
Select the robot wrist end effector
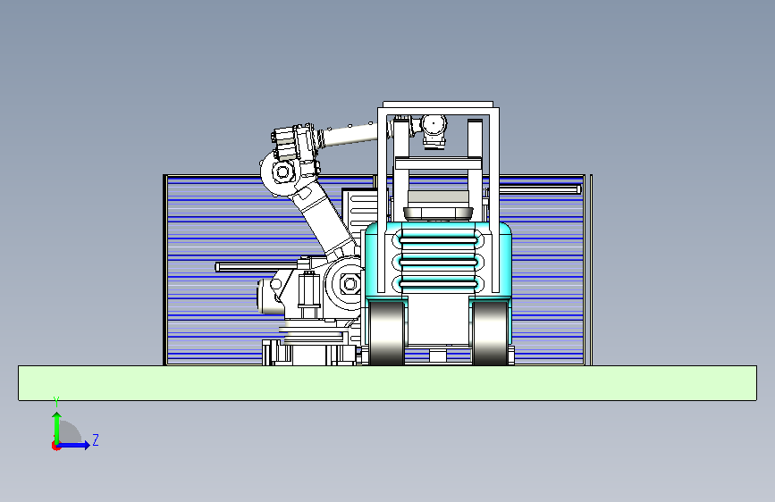(434, 131)
